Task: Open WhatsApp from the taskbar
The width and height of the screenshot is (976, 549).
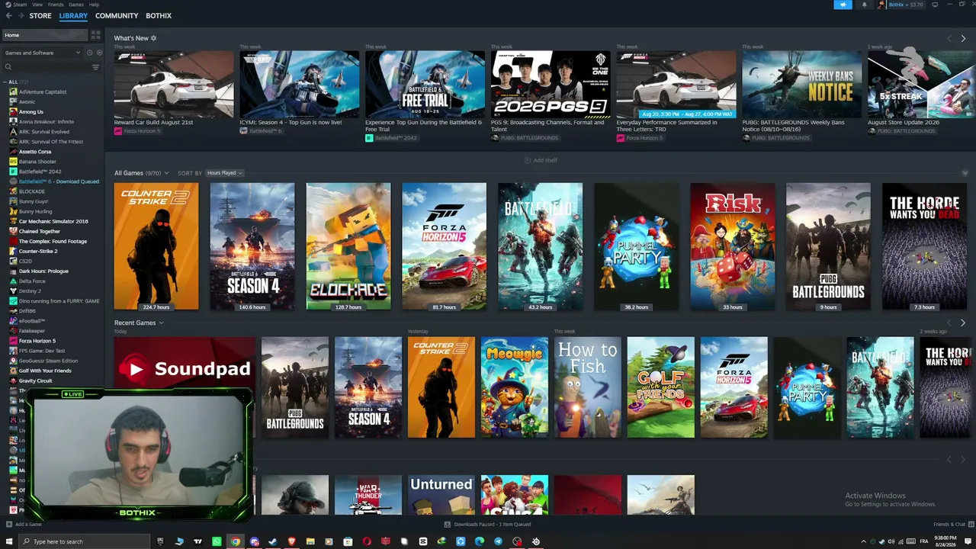Action: pos(217,541)
